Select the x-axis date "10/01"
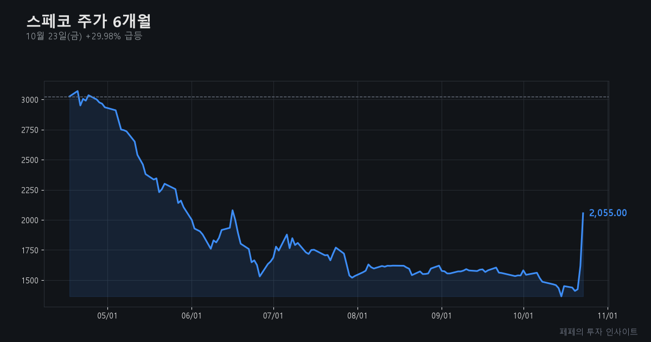 [524, 315]
